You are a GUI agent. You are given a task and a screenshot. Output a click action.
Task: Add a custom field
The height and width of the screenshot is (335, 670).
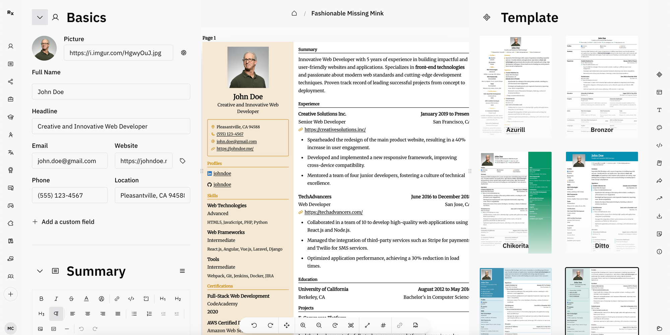tap(63, 222)
